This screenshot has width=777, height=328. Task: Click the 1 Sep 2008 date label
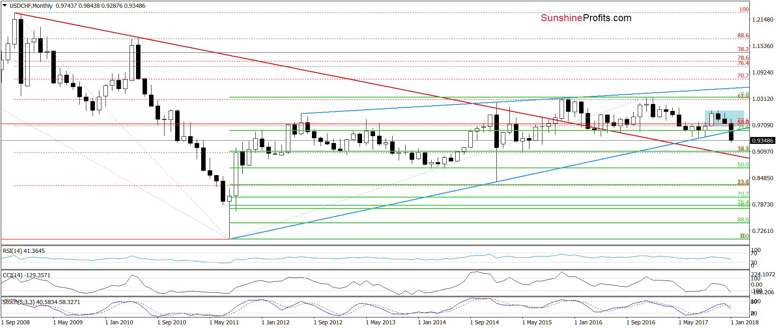click(15, 322)
